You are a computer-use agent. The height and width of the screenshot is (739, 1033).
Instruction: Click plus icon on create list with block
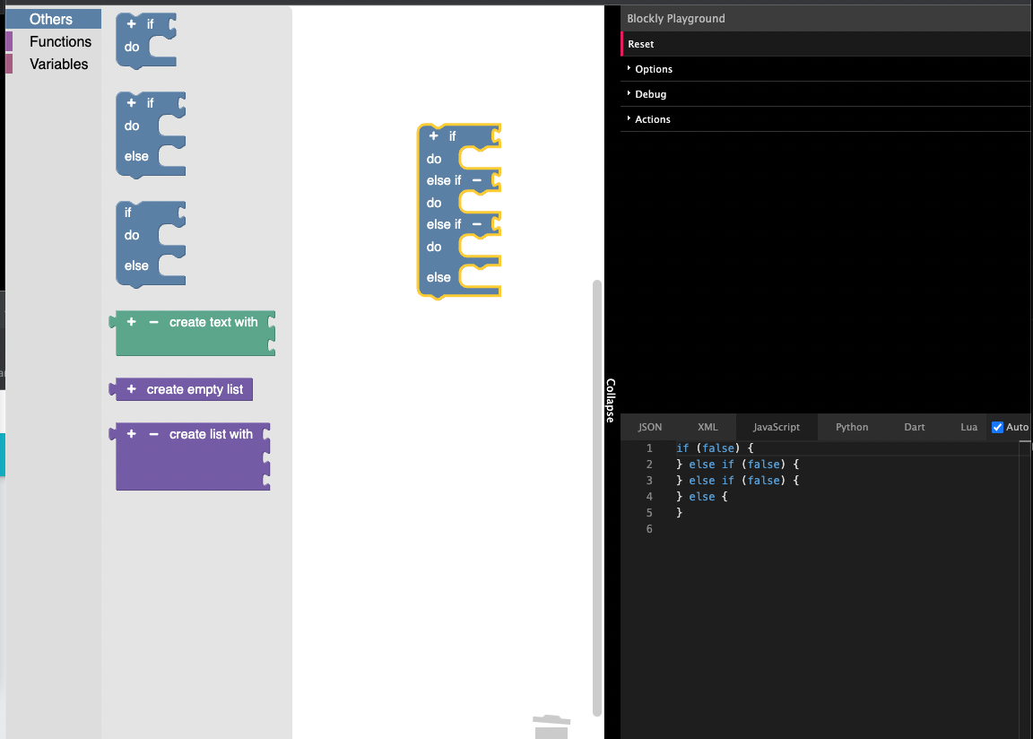pos(131,433)
